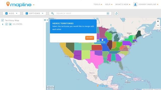Expand the U.S. States tree row
The image size is (161, 90).
pyautogui.click(x=3, y=24)
